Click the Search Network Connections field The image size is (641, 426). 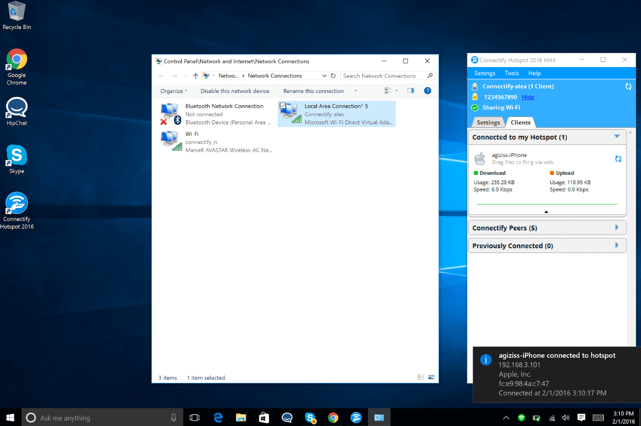[388, 76]
